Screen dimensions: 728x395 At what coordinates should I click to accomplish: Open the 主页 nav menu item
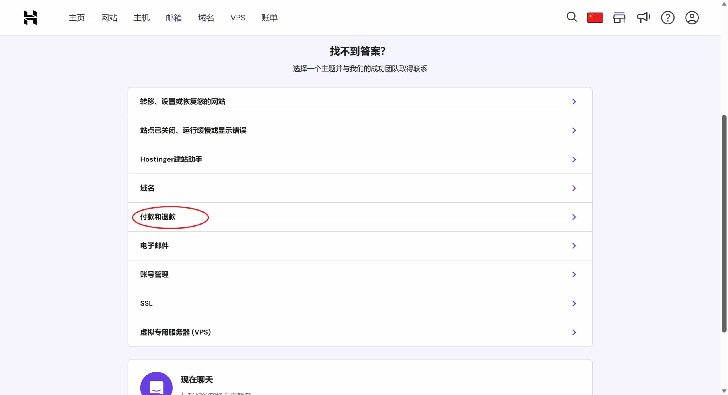(77, 18)
